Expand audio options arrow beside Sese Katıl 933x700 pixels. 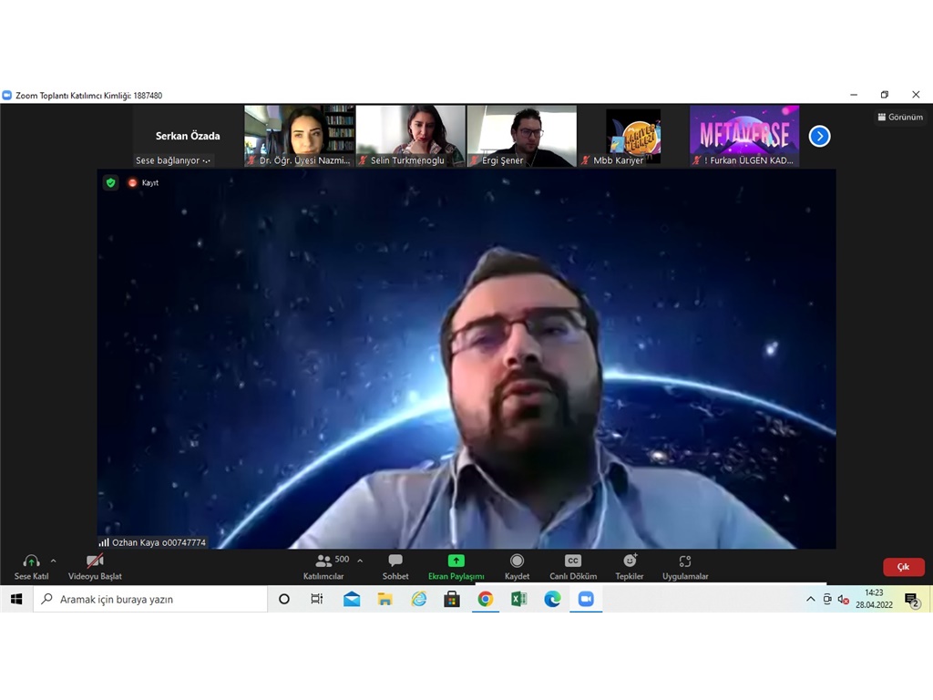tap(54, 561)
